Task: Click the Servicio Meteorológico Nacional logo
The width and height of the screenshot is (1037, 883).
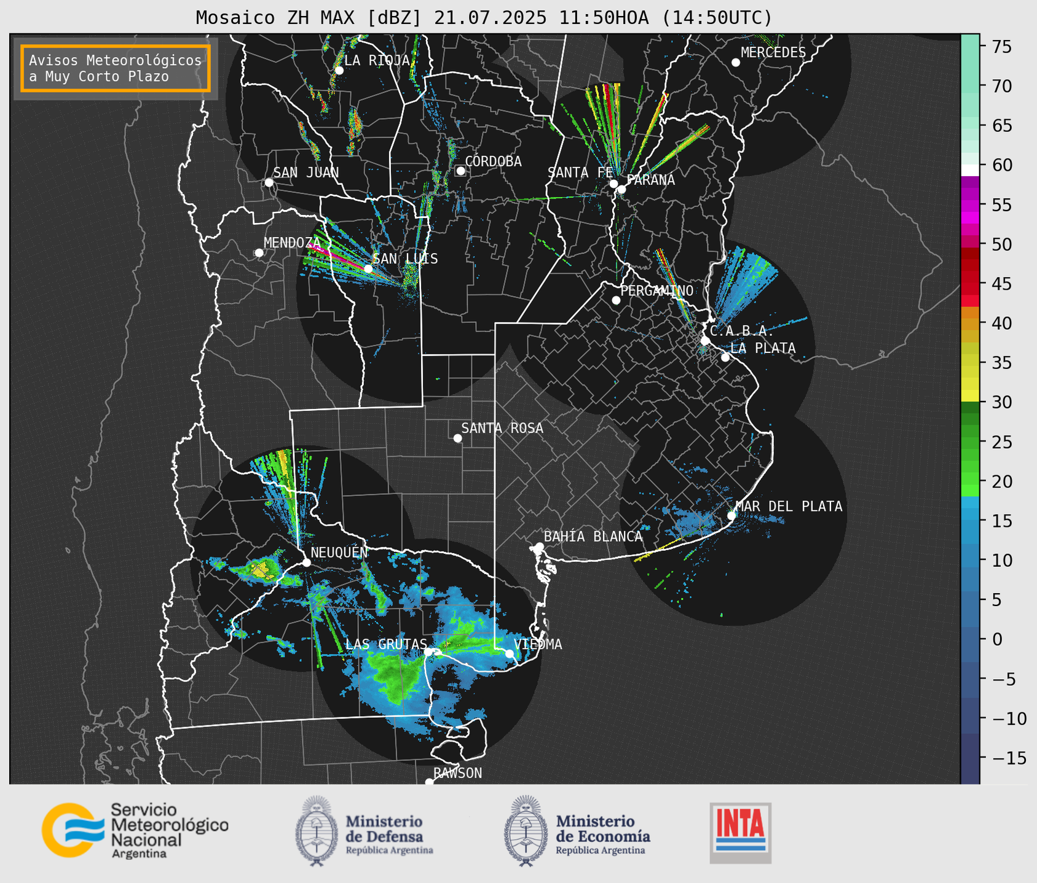Action: point(135,830)
